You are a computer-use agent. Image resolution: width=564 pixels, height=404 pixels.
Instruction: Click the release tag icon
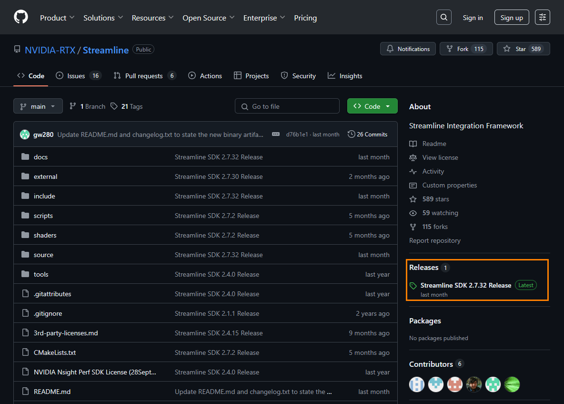[413, 286]
